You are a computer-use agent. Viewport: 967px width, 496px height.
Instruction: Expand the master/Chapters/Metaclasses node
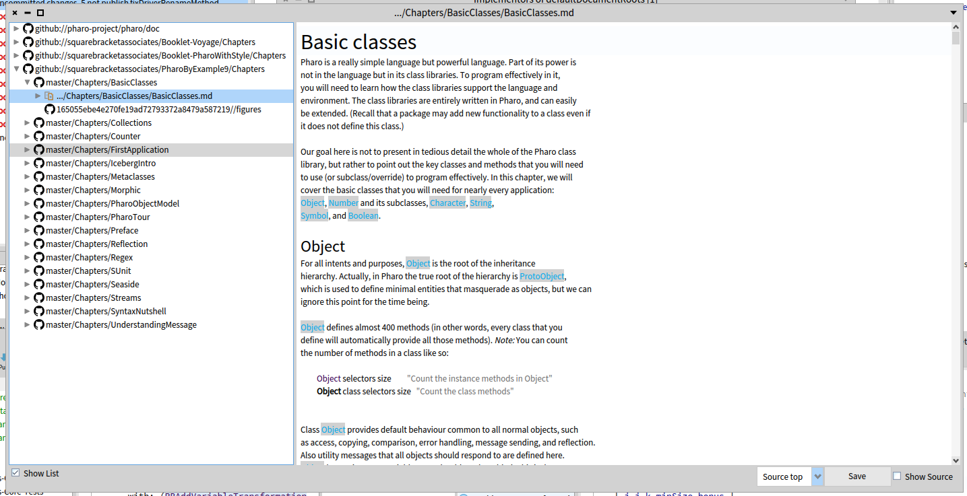click(27, 177)
